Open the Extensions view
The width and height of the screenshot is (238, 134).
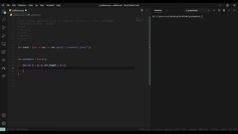click(x=4, y=52)
